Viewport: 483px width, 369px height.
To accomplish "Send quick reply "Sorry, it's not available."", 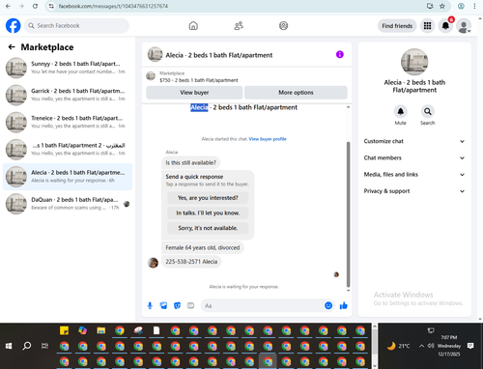I will pos(208,228).
